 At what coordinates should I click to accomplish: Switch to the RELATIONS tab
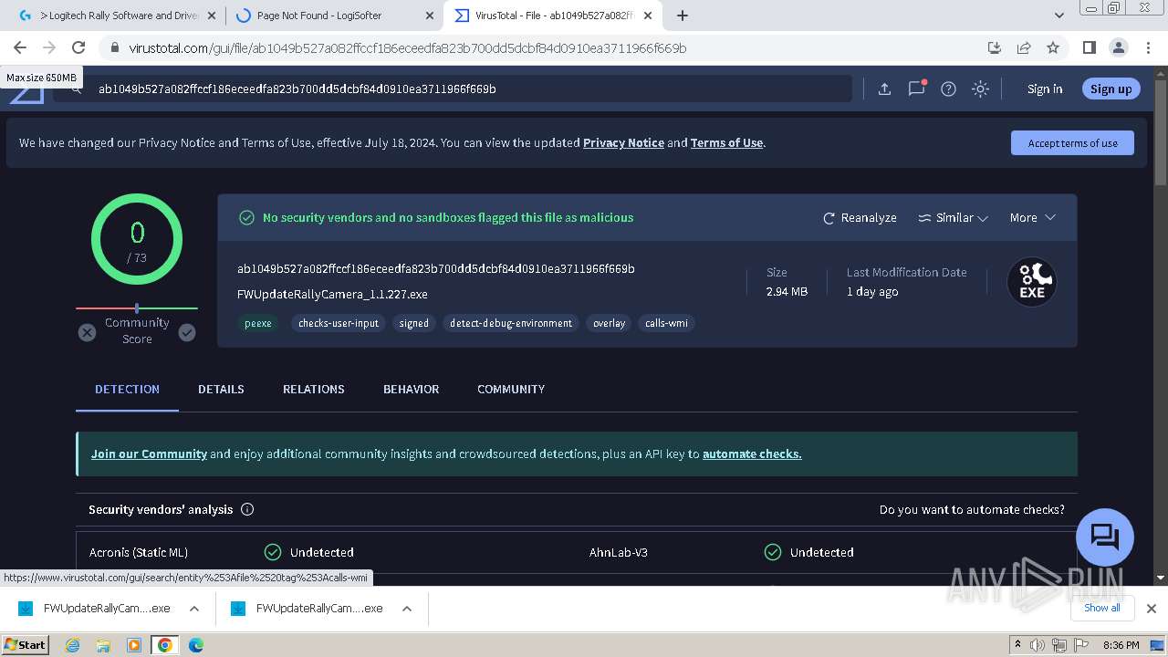[x=313, y=389]
